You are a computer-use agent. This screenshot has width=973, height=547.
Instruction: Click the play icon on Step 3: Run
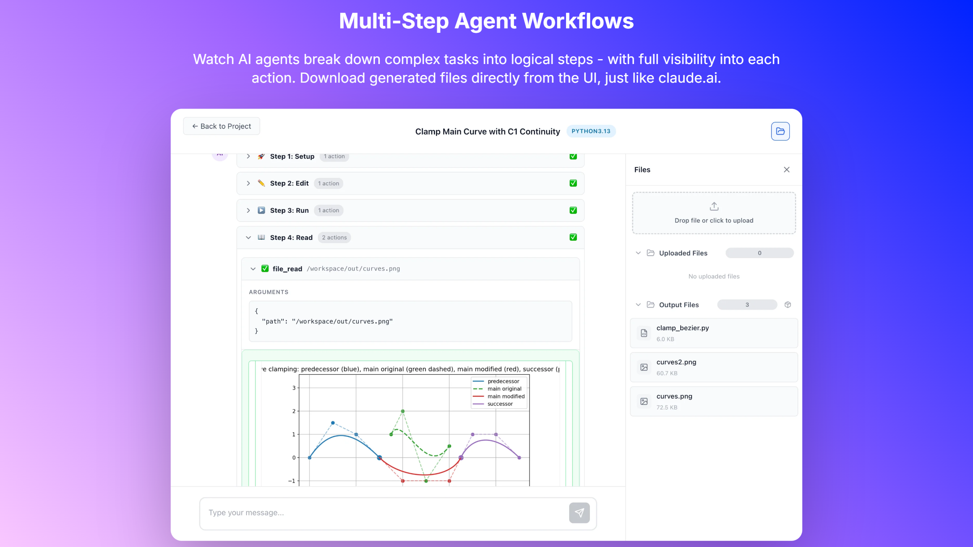pos(261,210)
